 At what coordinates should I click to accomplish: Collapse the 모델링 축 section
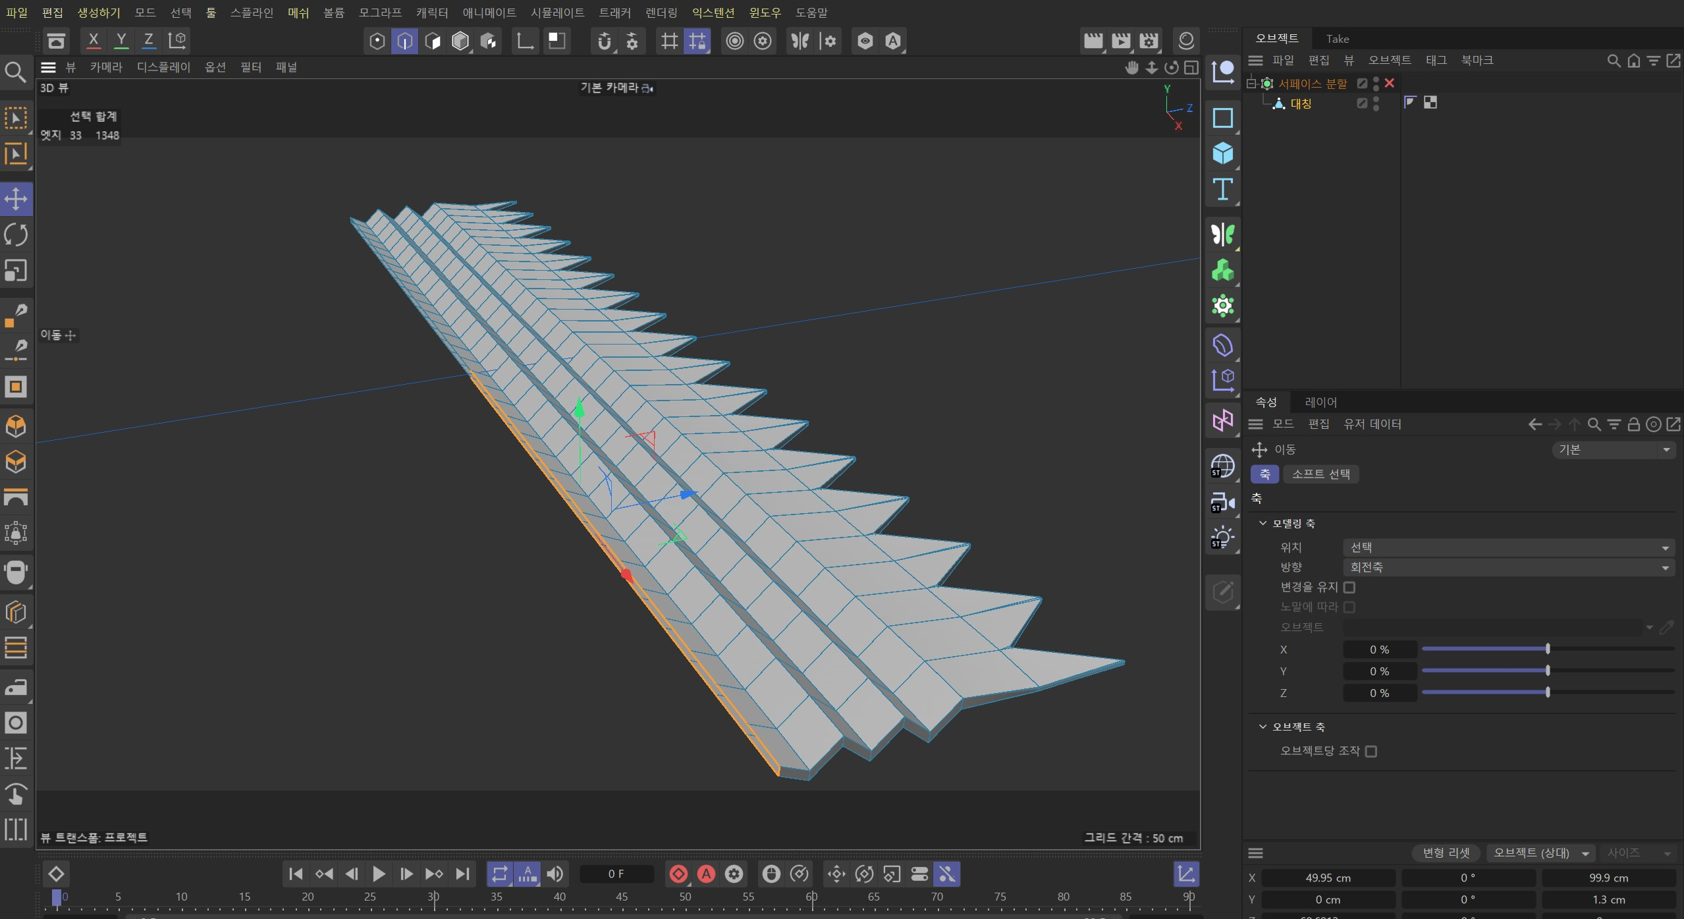click(x=1263, y=523)
